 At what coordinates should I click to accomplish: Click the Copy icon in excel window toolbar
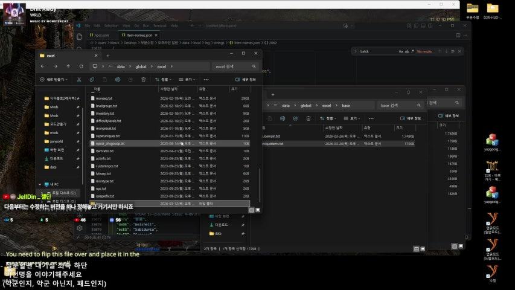92,80
